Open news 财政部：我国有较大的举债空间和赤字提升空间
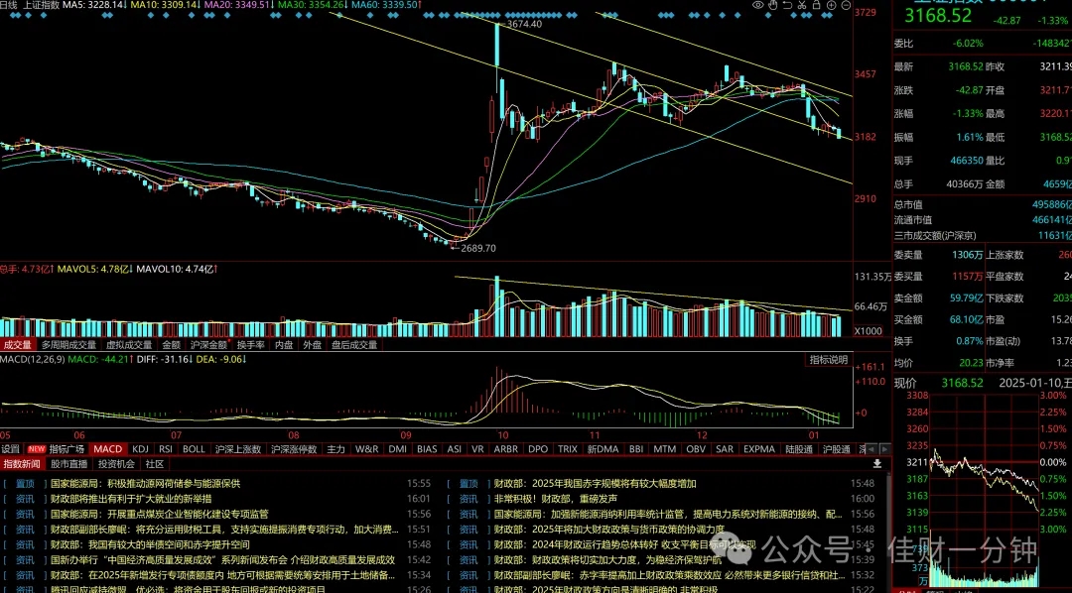The image size is (1072, 593). point(150,545)
